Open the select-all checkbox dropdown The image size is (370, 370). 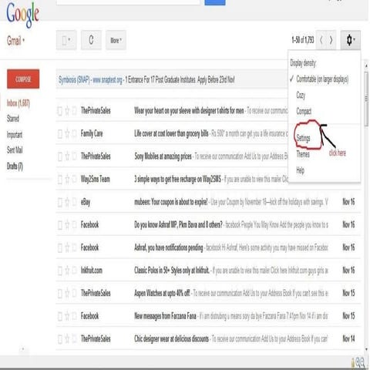(66, 40)
